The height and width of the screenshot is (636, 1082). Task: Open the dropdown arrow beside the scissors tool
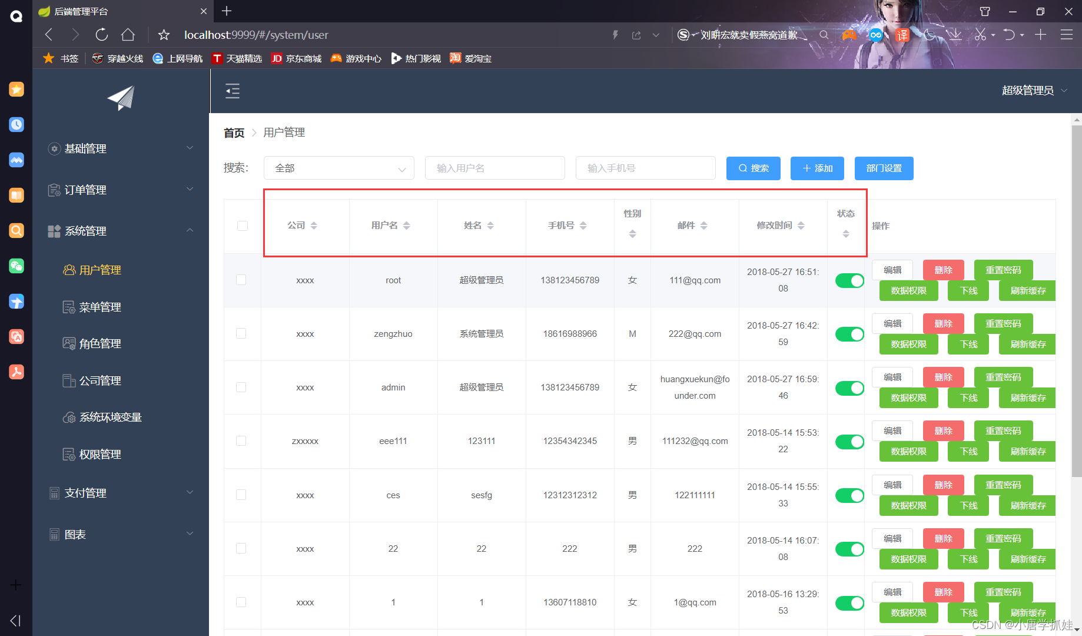pyautogui.click(x=993, y=35)
